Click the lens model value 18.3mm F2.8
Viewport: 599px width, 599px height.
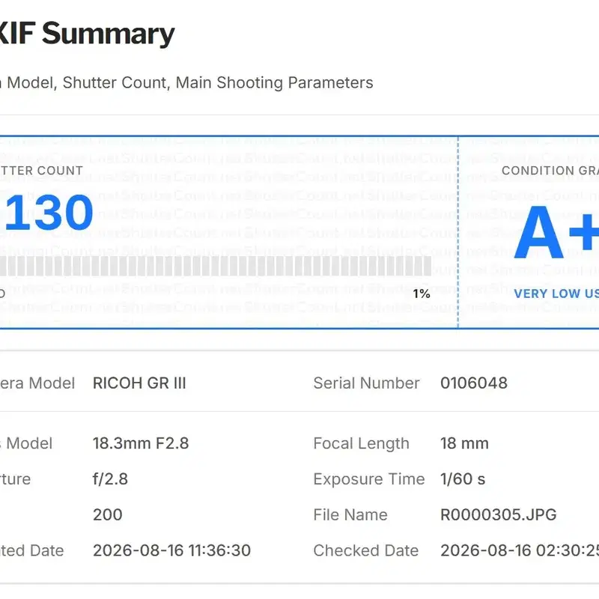point(141,443)
